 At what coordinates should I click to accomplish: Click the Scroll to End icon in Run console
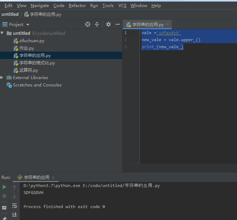click(x=14, y=214)
